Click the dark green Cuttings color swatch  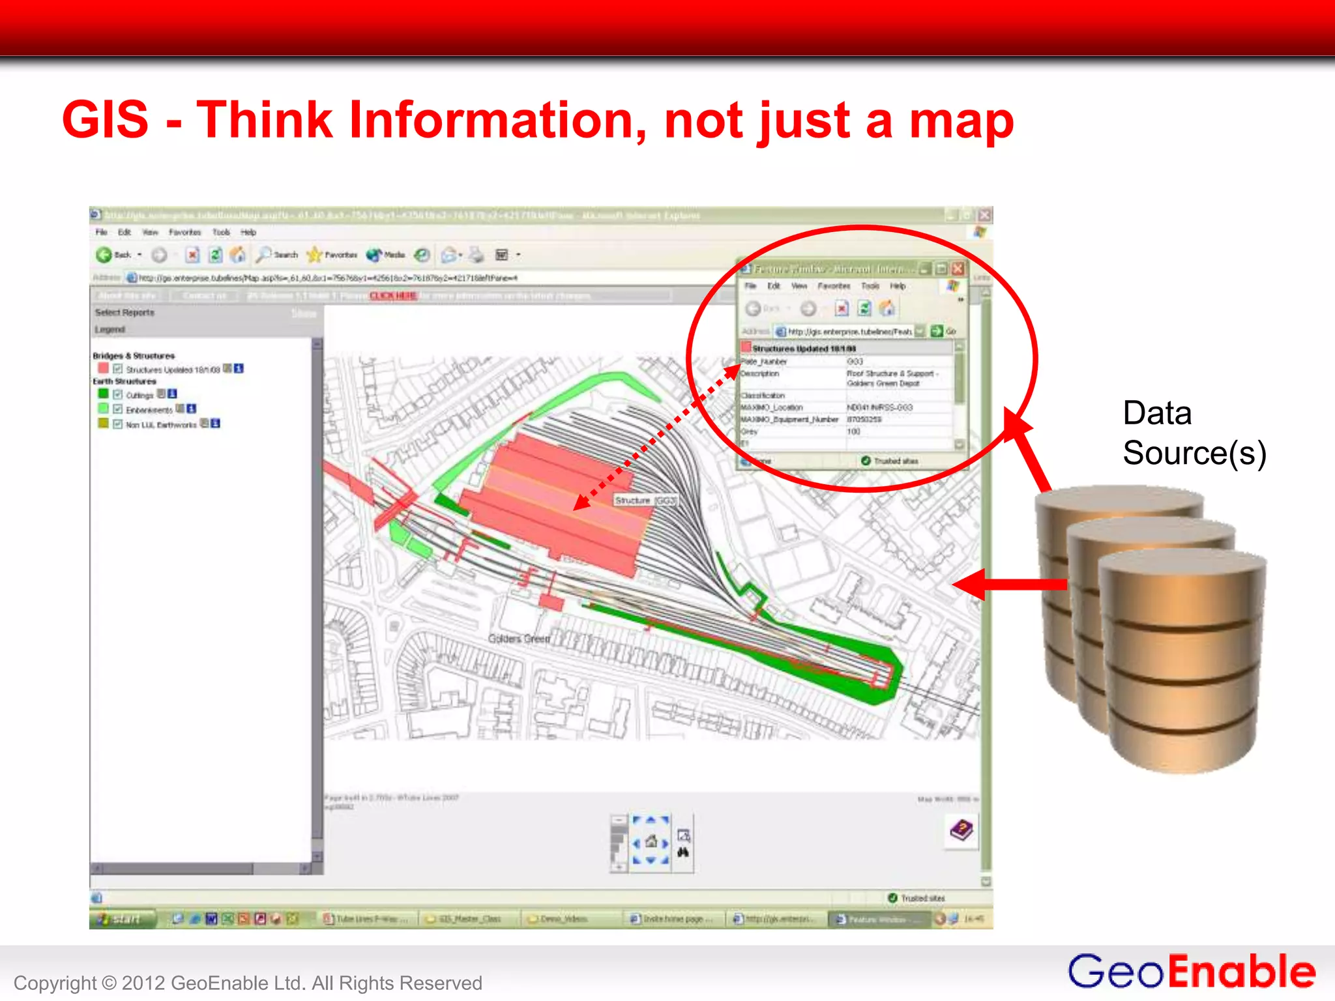click(x=103, y=394)
